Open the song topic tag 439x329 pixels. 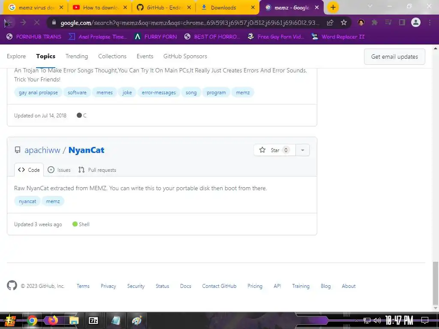pyautogui.click(x=191, y=93)
